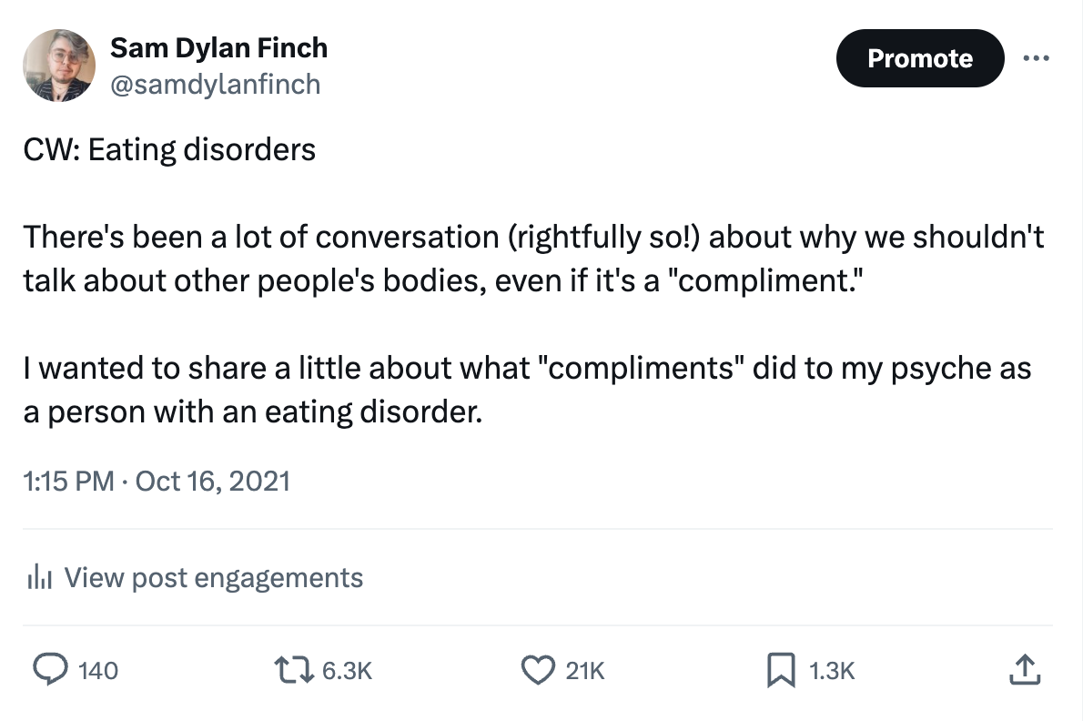Image resolution: width=1083 pixels, height=721 pixels.
Task: Open Sam Dylan Finch's display name
Action: pos(218,47)
